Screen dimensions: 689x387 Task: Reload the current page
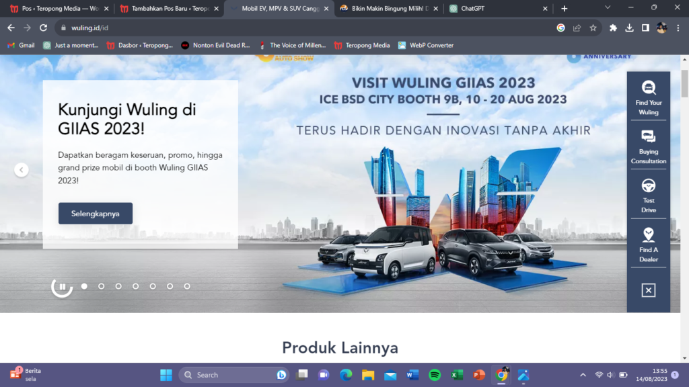point(43,28)
